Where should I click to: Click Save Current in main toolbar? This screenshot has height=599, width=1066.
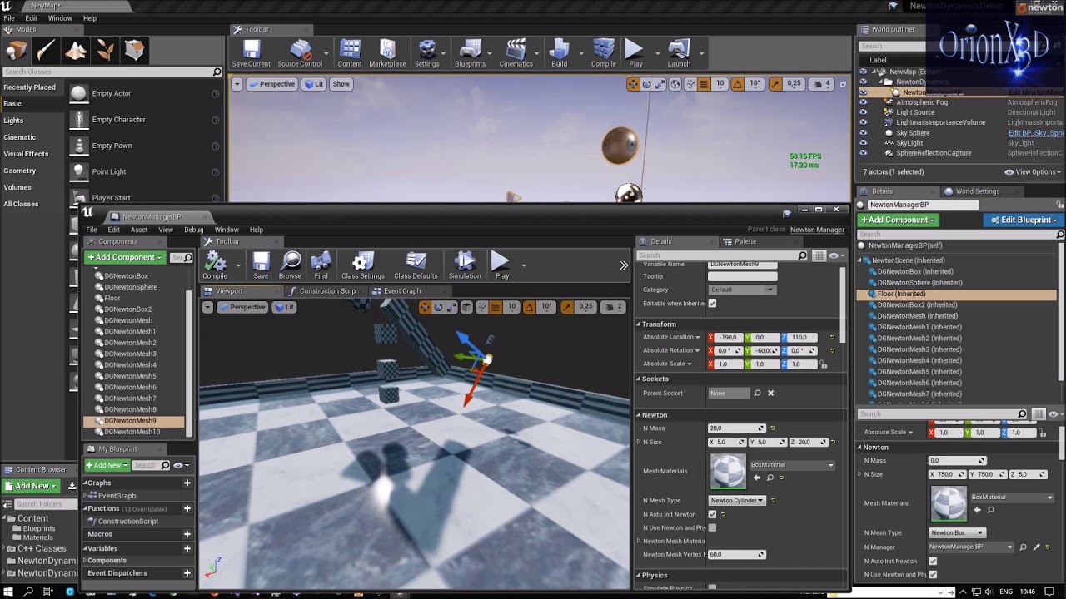(251, 54)
